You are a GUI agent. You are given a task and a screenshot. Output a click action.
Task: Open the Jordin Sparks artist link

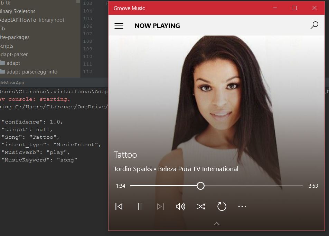[133, 169]
